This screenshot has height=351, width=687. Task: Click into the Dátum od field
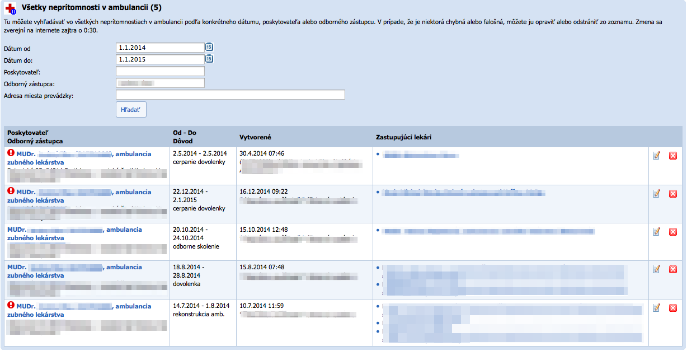[x=159, y=48]
